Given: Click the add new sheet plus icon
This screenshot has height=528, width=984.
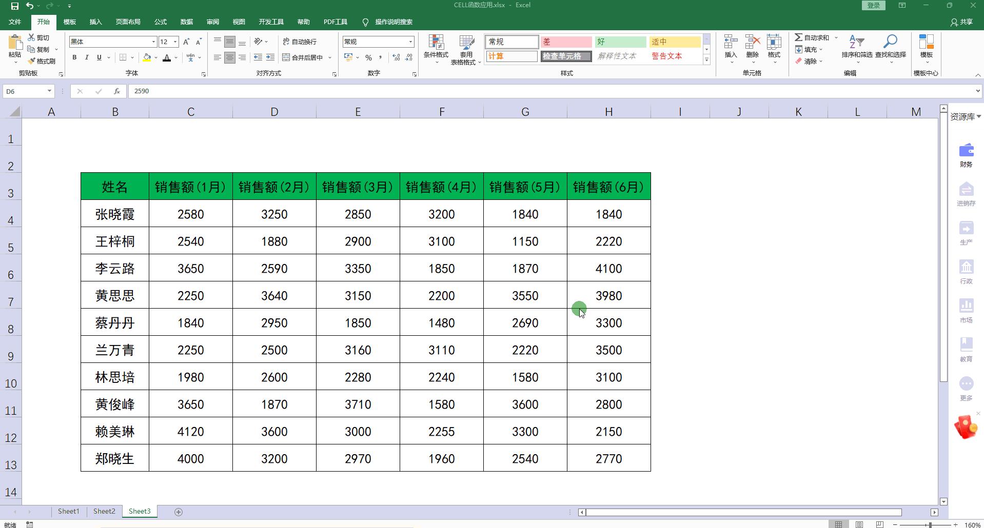Looking at the screenshot, I should 179,512.
